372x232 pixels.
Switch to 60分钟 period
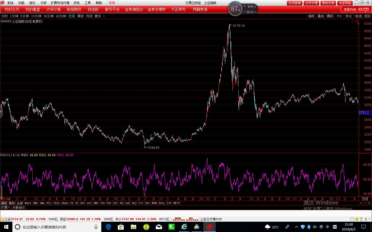61,16
